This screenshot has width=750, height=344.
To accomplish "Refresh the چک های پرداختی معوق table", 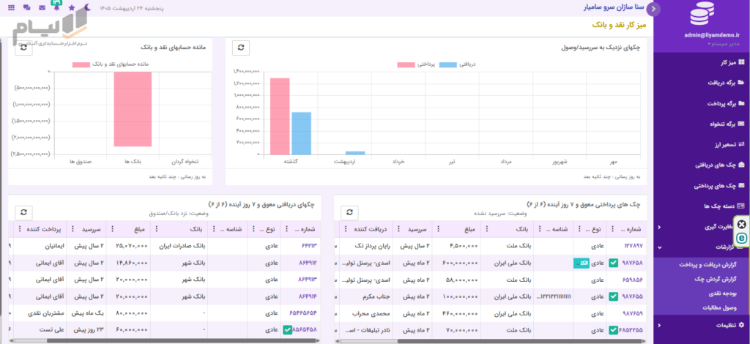I will [349, 212].
